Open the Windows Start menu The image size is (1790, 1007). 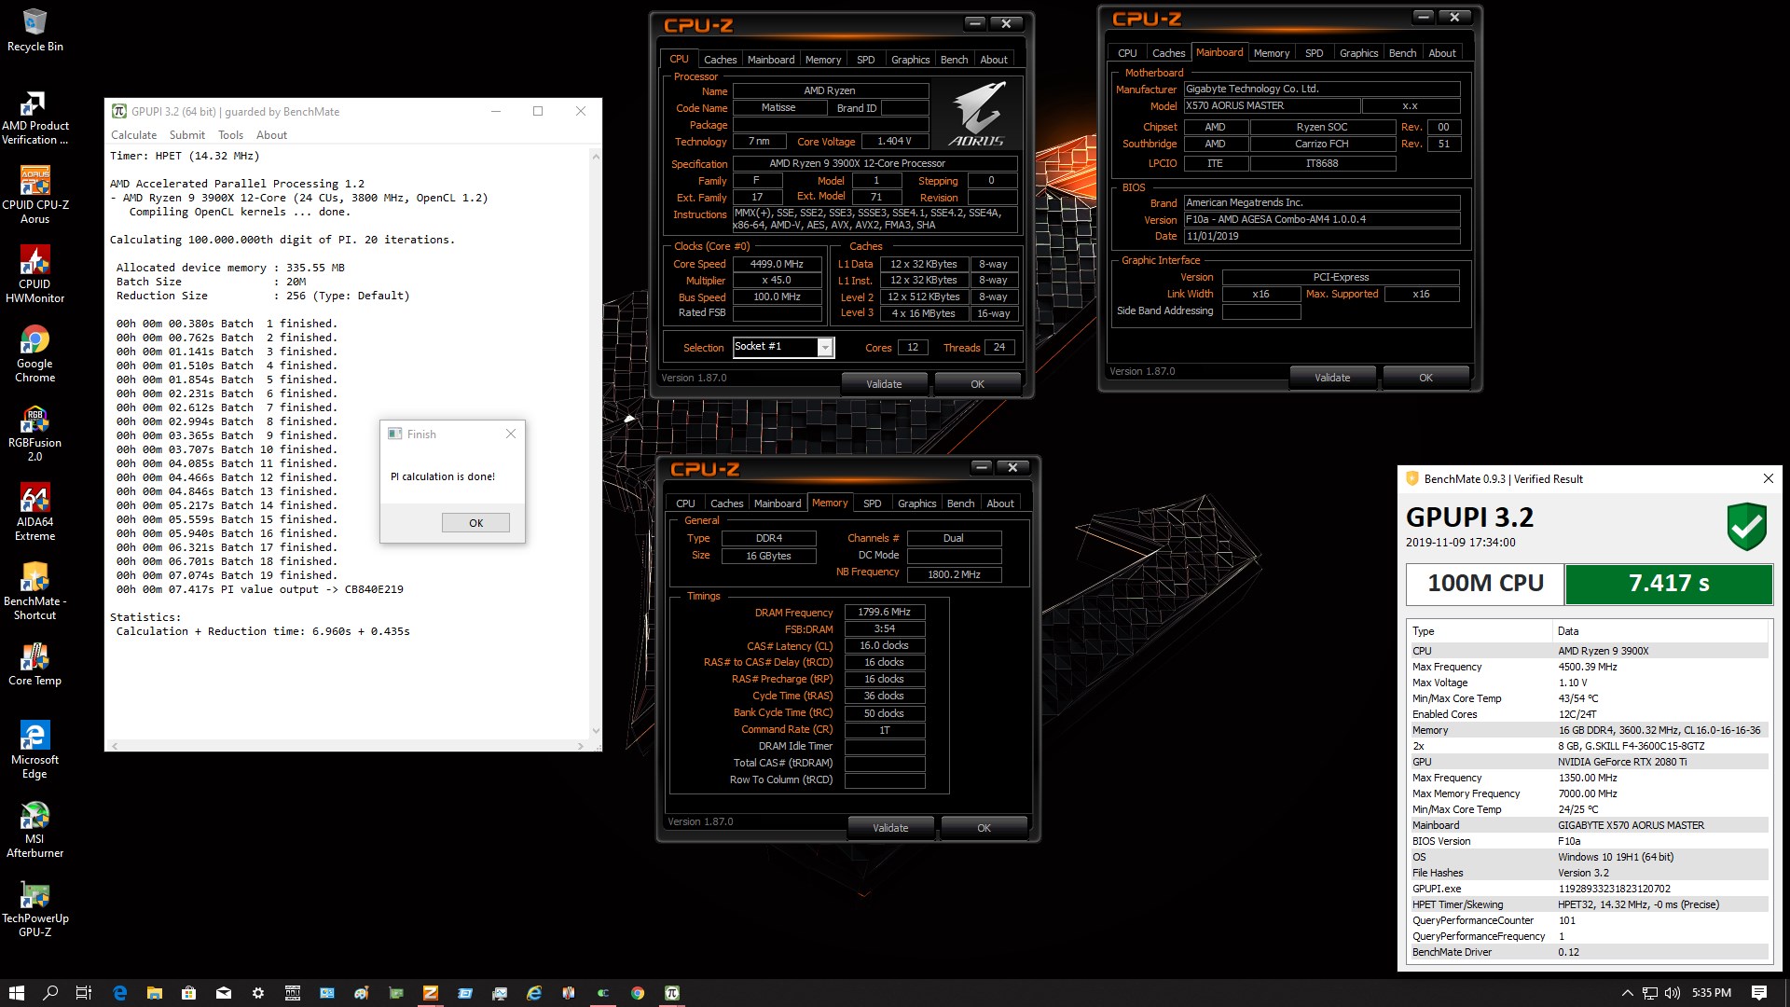16,993
